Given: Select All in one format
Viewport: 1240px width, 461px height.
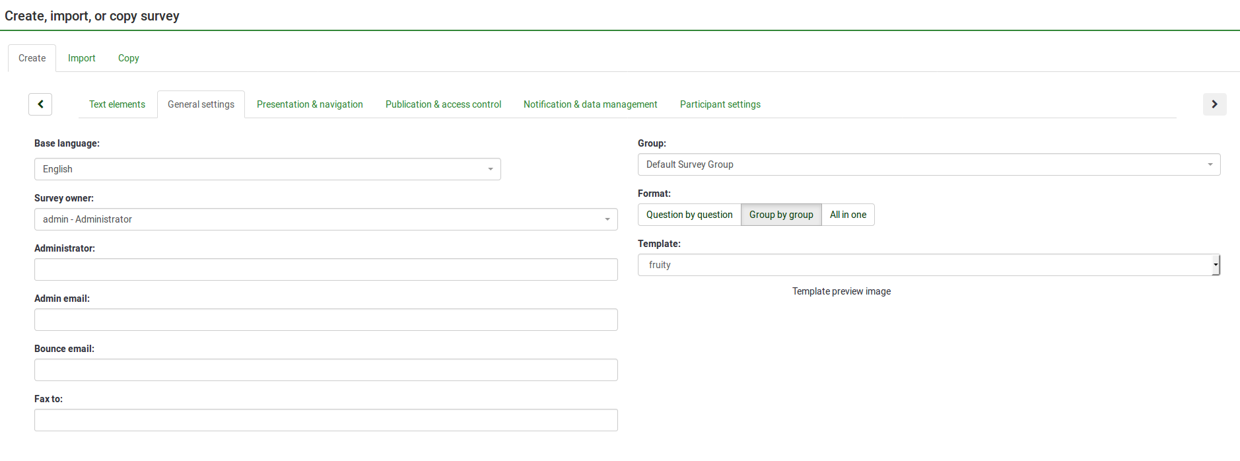Looking at the screenshot, I should click(848, 215).
